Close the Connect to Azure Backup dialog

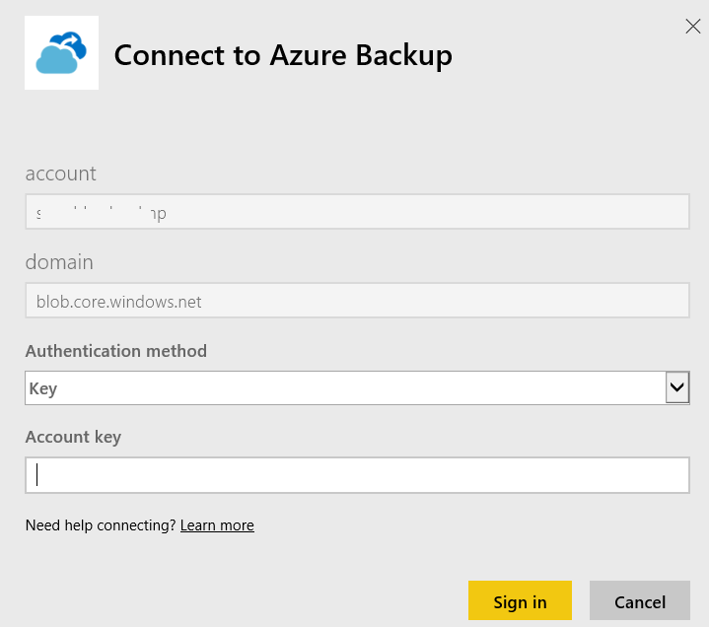692,27
